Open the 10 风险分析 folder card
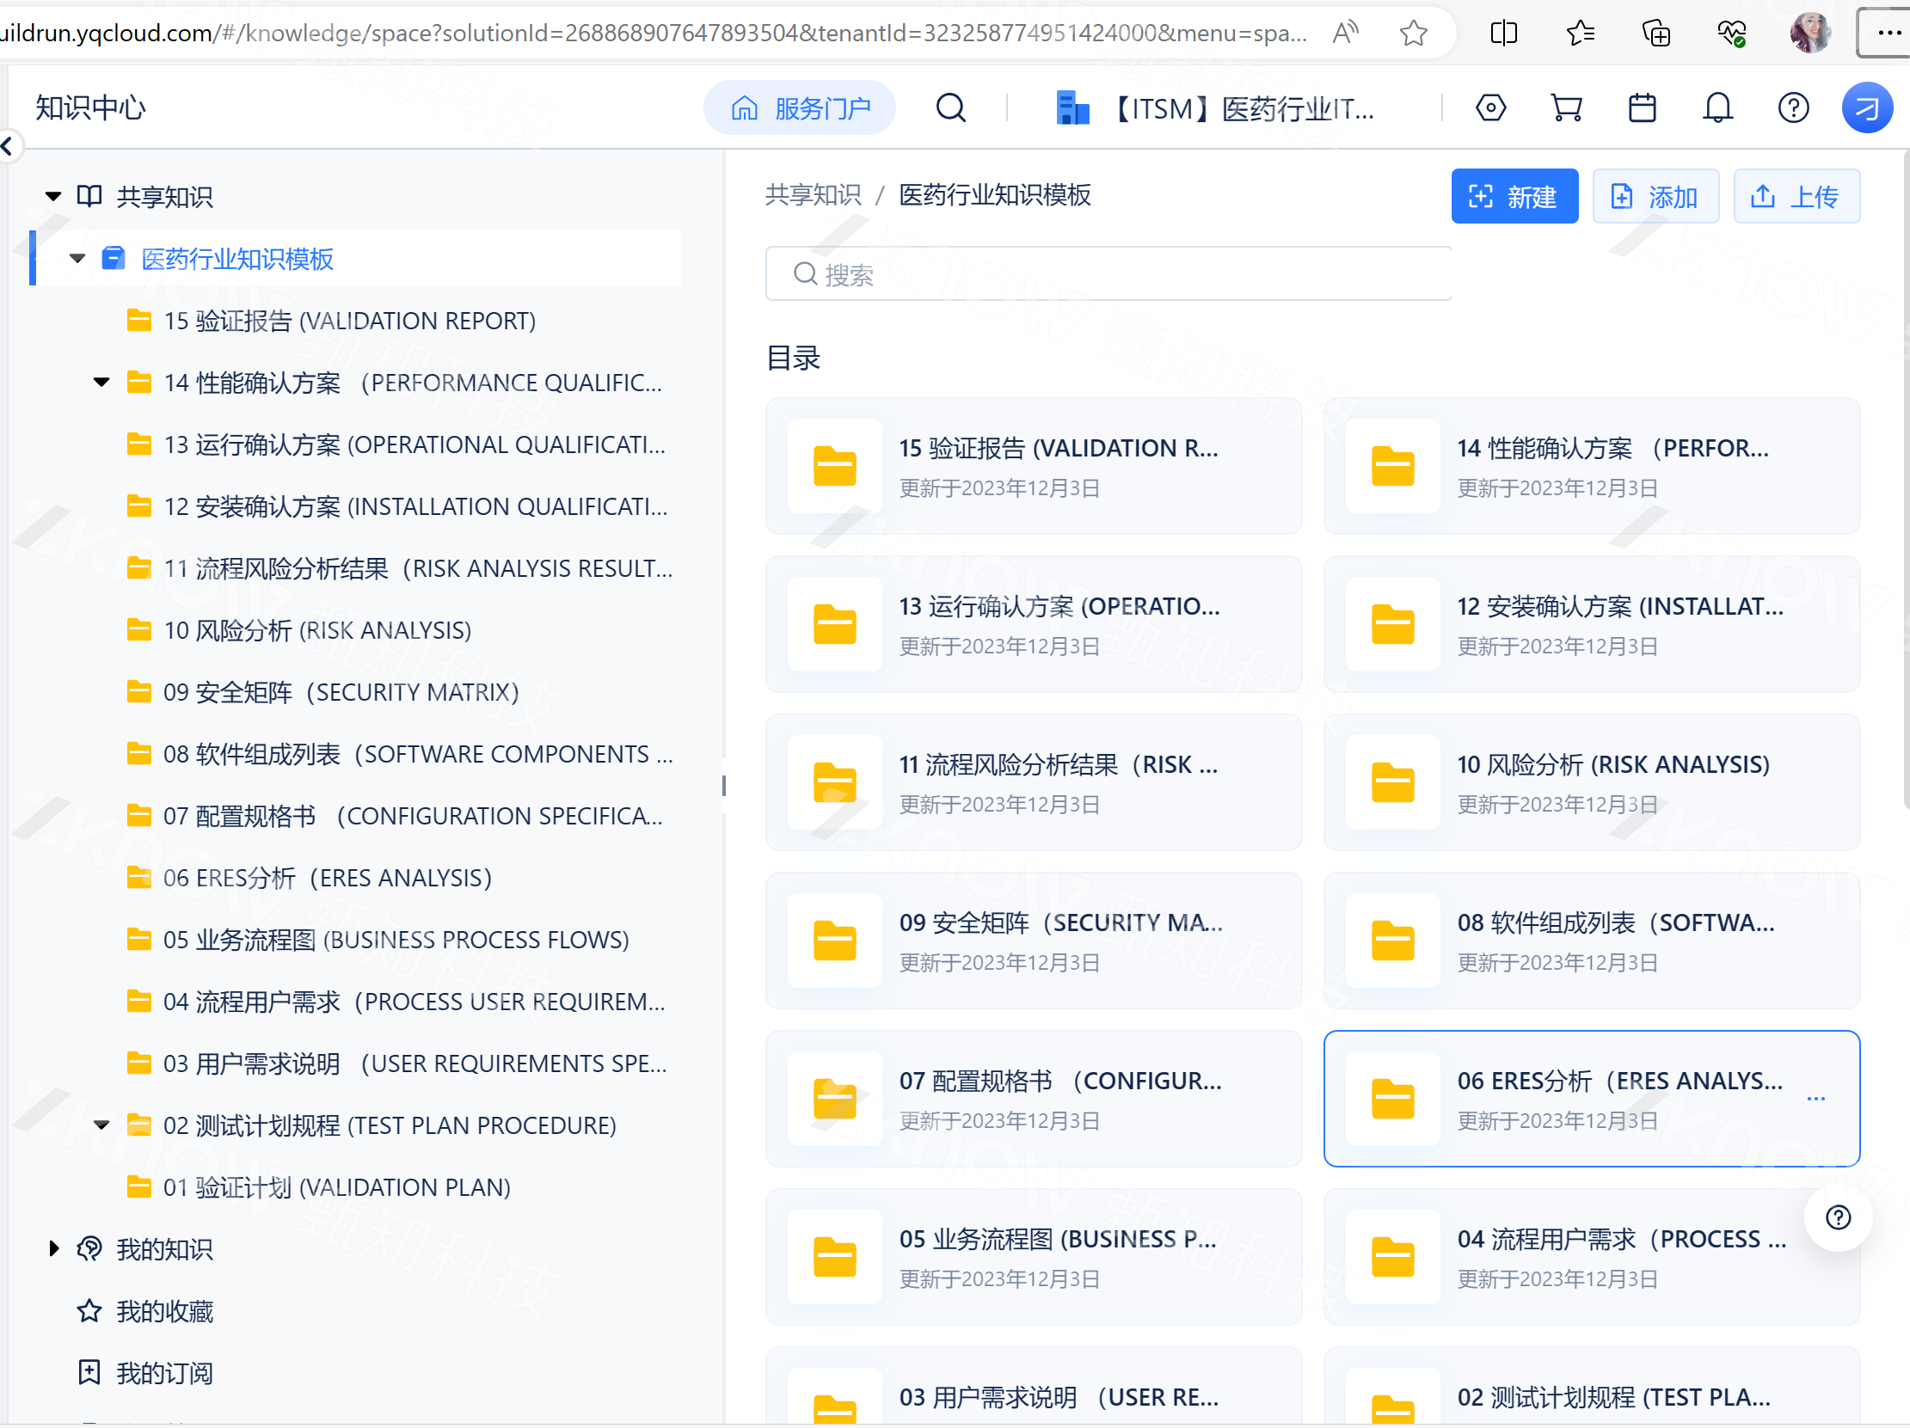Screen dimensions: 1910x1428 coord(1591,782)
